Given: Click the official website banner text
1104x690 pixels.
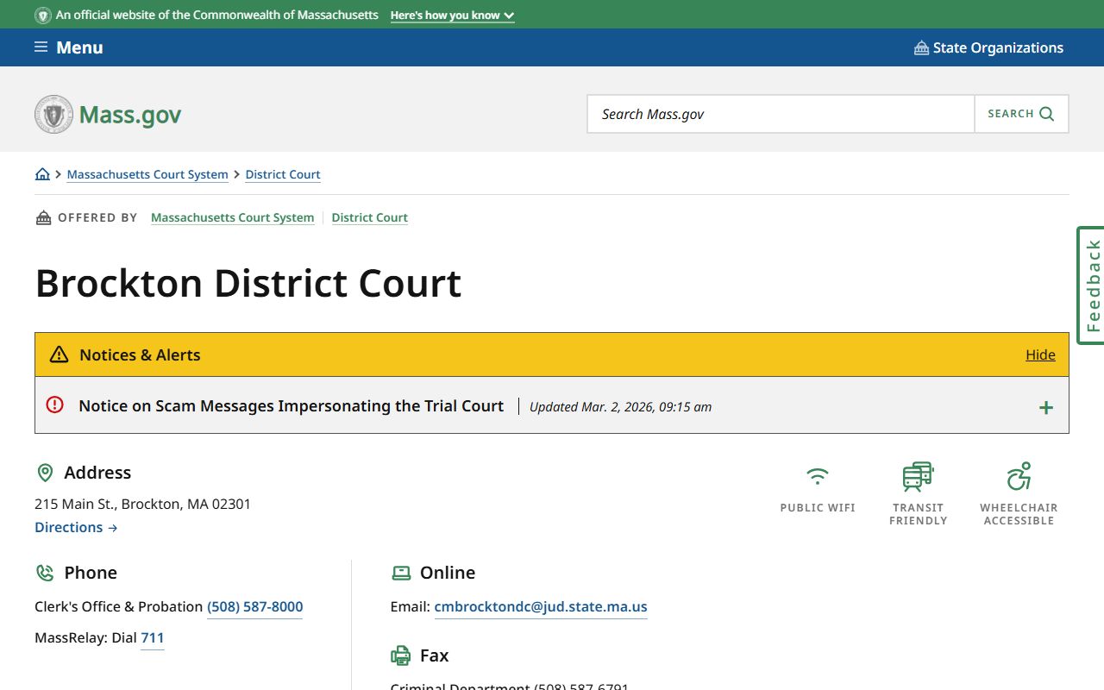Looking at the screenshot, I should [x=217, y=16].
